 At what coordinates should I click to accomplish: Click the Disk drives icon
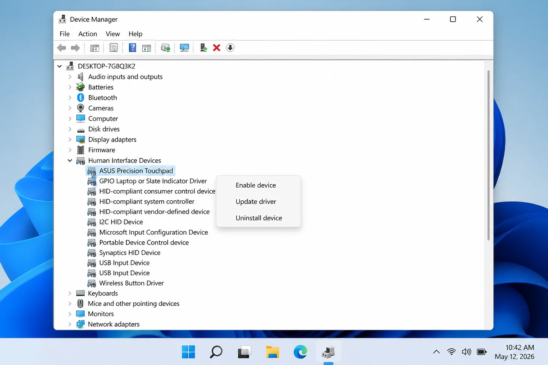point(81,130)
